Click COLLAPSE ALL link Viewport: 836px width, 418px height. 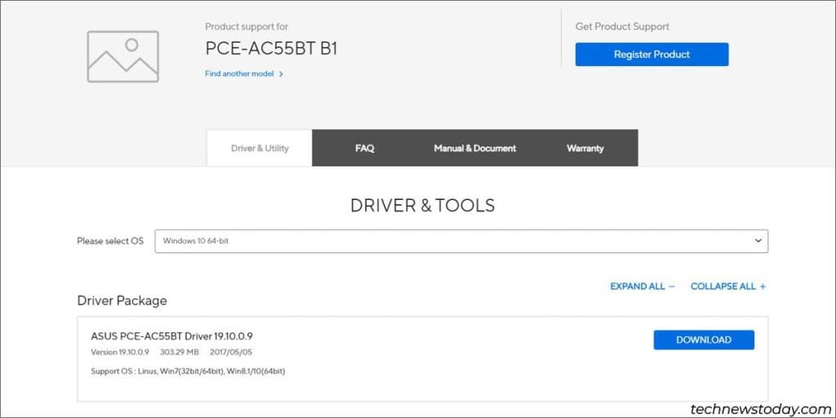[x=727, y=287]
